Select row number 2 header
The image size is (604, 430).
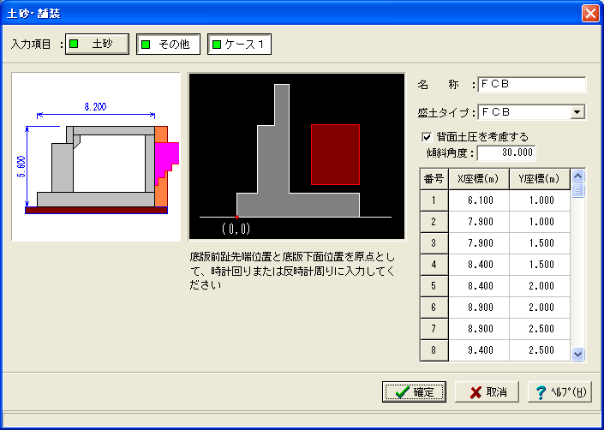(434, 222)
